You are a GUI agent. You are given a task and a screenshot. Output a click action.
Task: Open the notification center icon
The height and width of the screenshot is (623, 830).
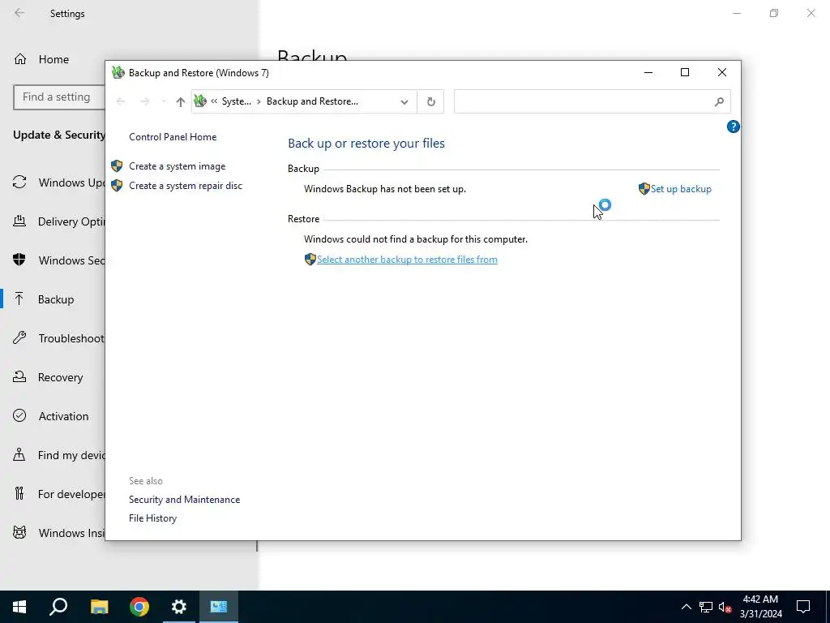click(x=803, y=607)
